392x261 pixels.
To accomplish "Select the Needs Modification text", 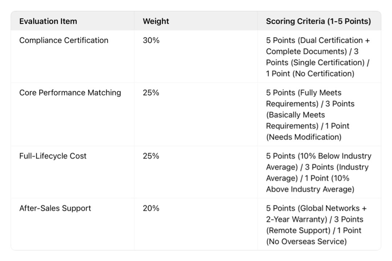I will tap(304, 137).
